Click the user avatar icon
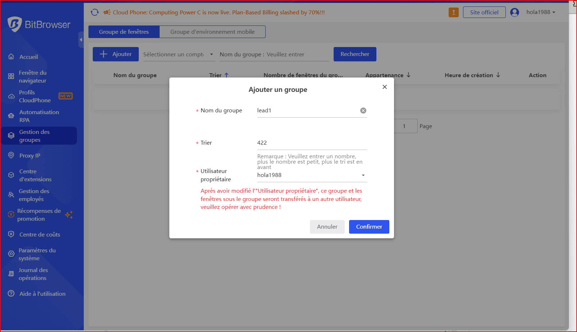 click(514, 12)
